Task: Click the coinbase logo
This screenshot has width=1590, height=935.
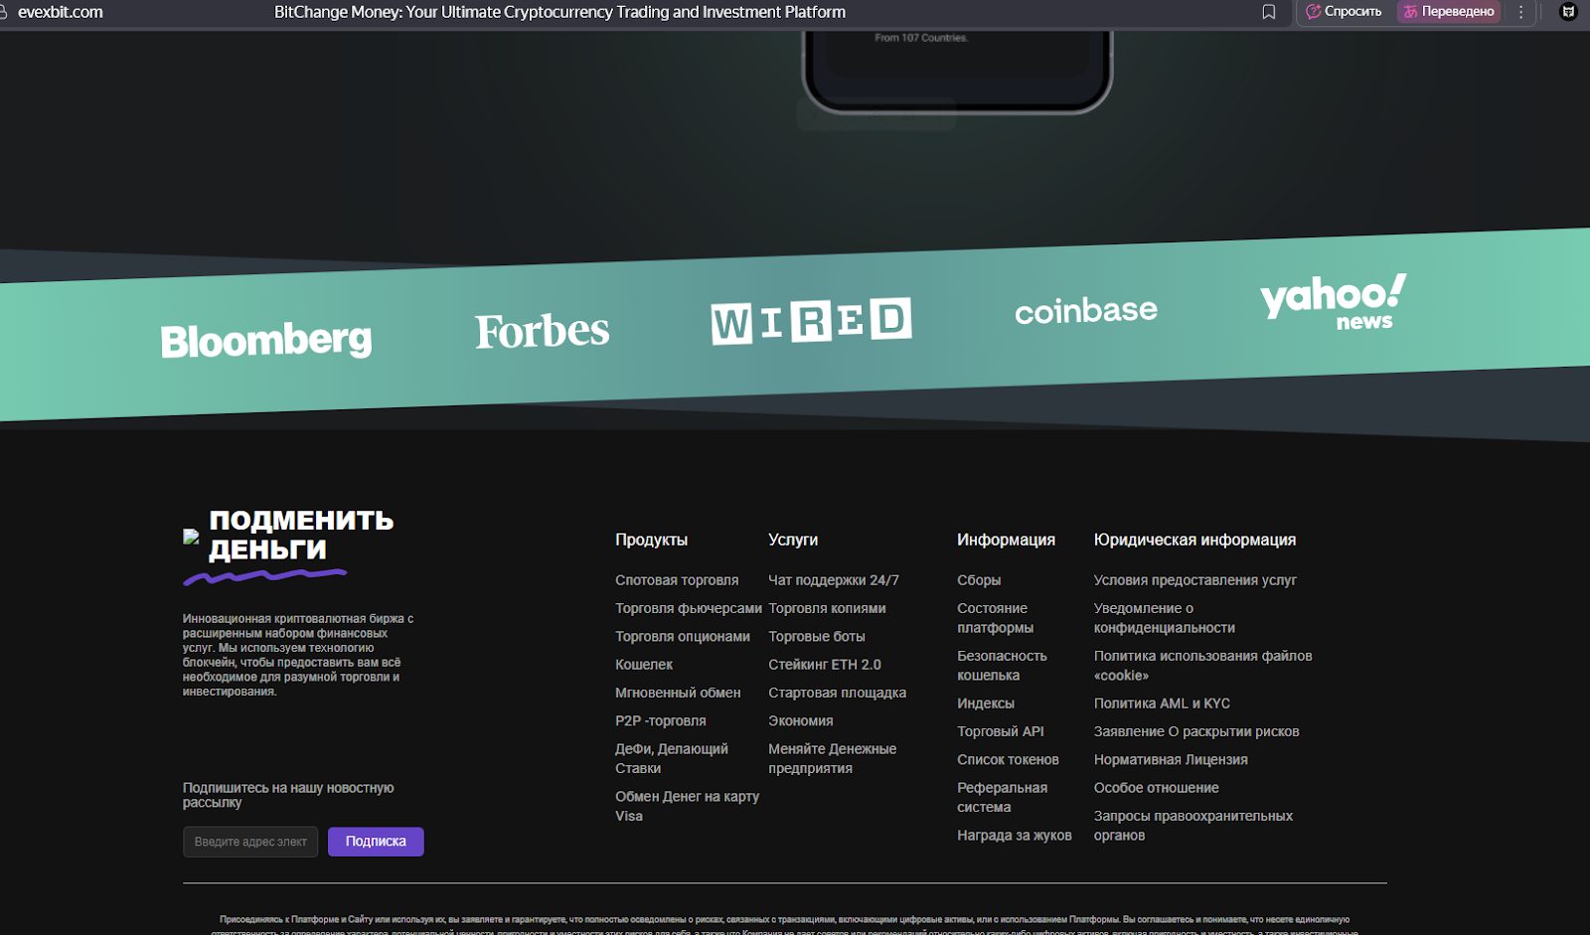Action: (x=1085, y=311)
